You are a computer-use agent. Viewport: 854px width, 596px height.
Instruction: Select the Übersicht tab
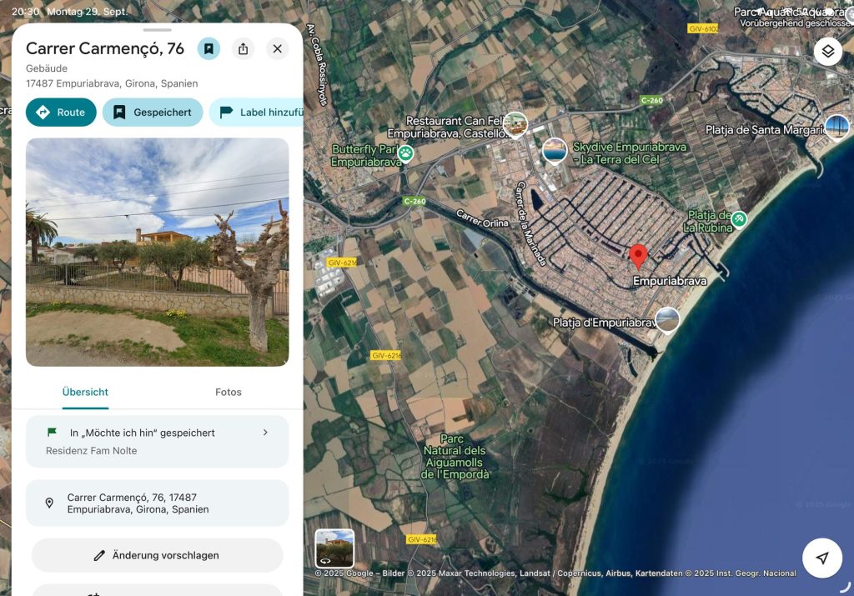pyautogui.click(x=85, y=392)
